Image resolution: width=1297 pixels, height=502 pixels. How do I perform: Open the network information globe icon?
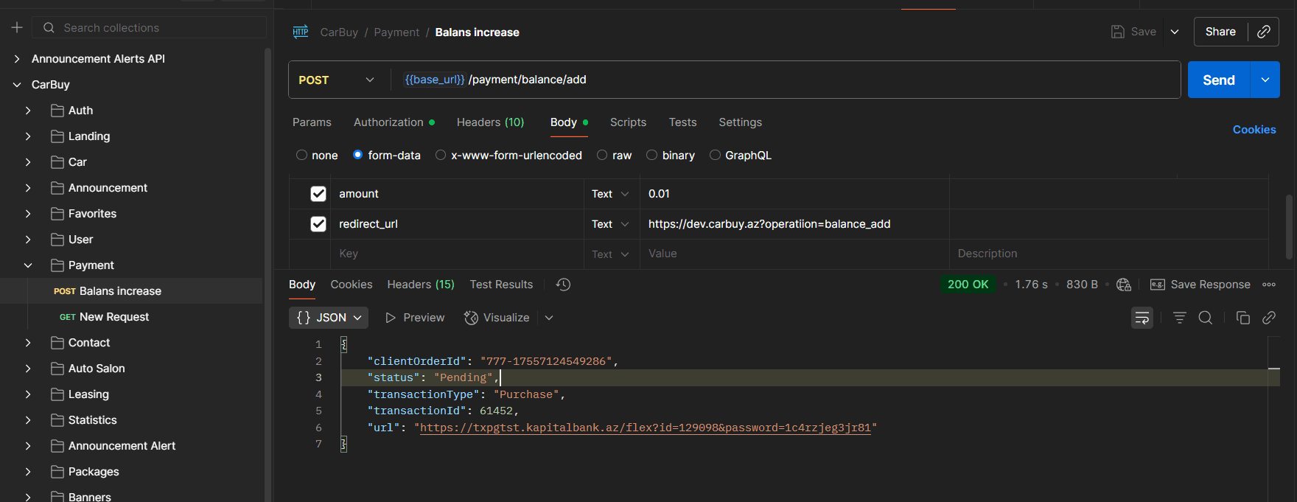pyautogui.click(x=1124, y=285)
